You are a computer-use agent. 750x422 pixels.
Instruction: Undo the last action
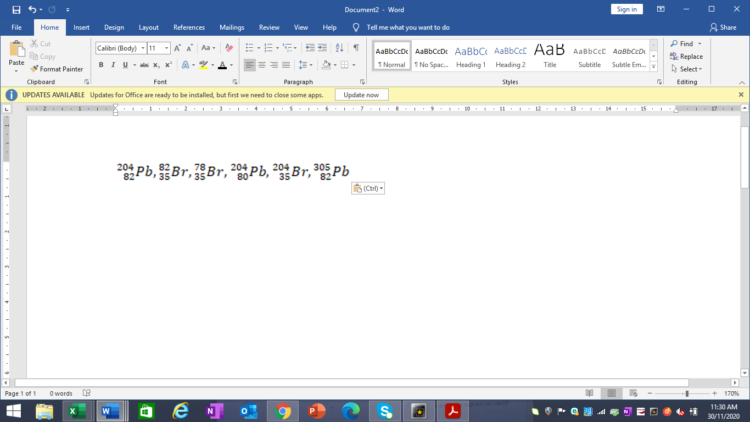point(32,9)
